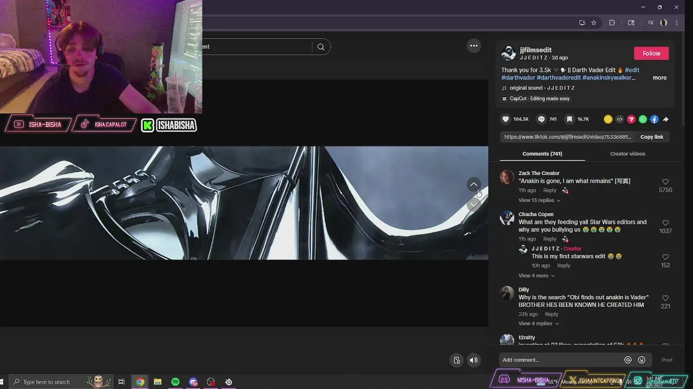Share to Facebook

click(x=655, y=119)
